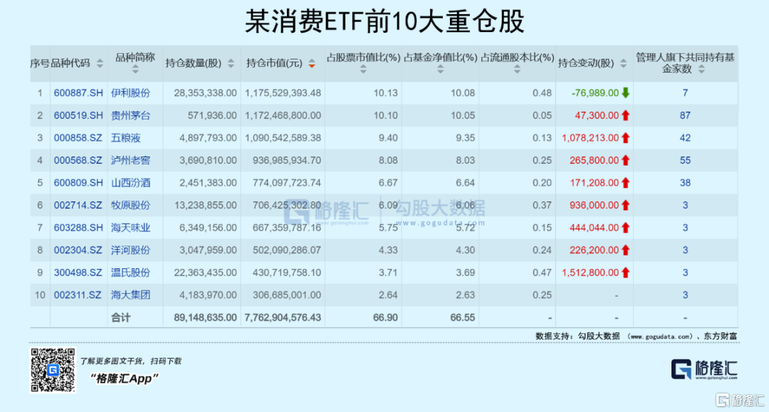Click 某消费ETF前10大重仓股 title

[x=384, y=22]
